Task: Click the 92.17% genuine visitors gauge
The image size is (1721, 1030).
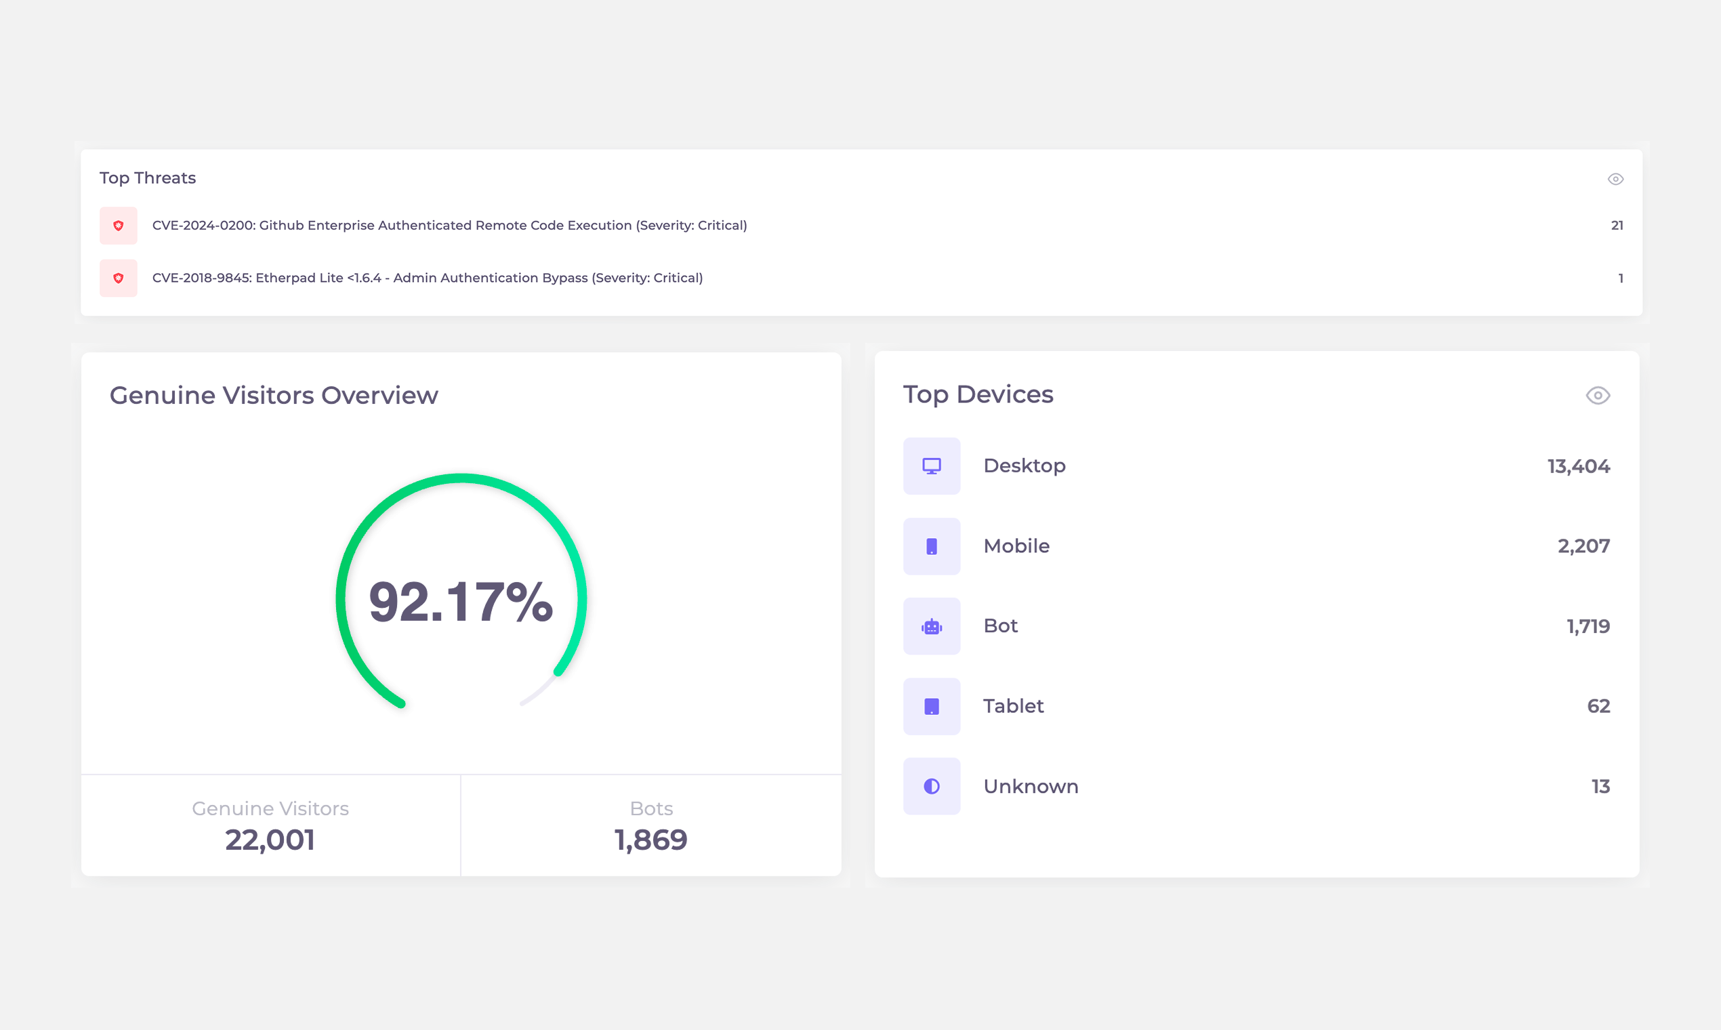Action: tap(461, 601)
